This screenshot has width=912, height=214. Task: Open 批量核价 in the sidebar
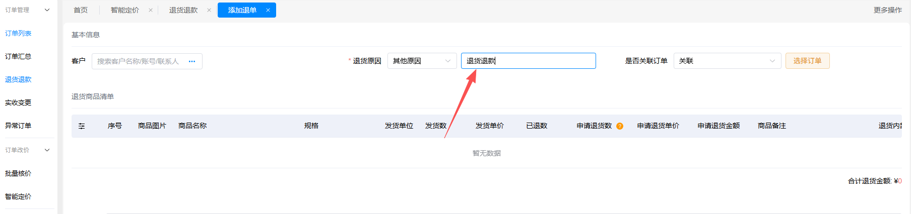18,173
